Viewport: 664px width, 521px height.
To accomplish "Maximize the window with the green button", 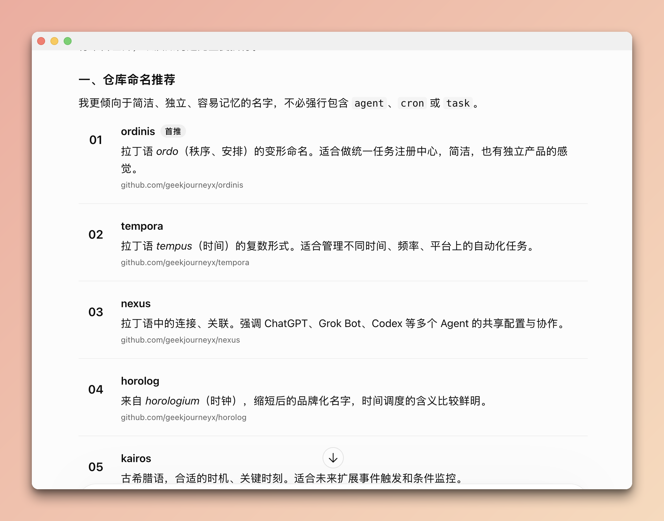I will coord(68,41).
